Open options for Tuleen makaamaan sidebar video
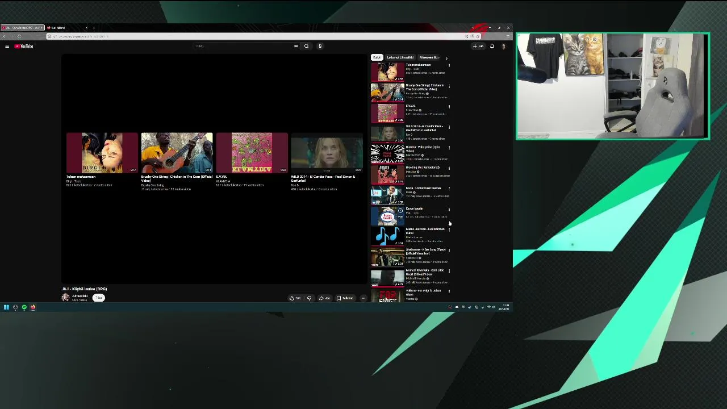Viewport: 727px width, 409px height. (x=449, y=65)
